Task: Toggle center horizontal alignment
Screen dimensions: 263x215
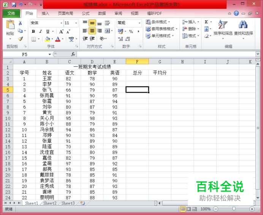Action: click(x=92, y=31)
